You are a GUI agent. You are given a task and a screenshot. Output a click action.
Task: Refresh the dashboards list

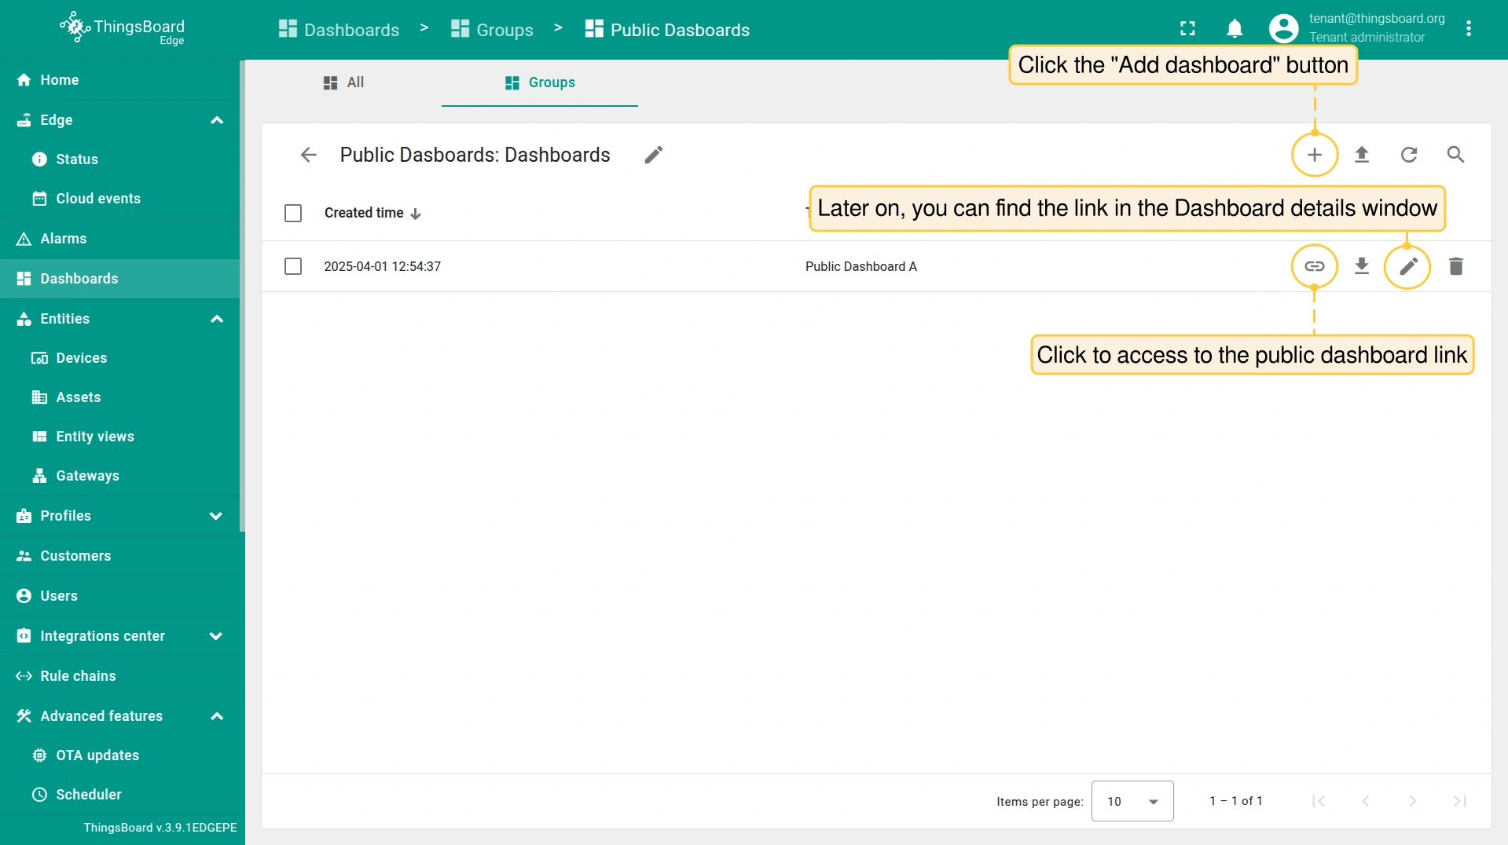[1409, 155]
